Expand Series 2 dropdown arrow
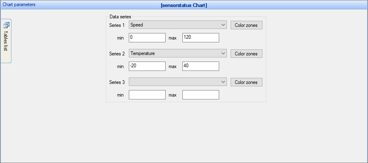Image resolution: width=368 pixels, height=163 pixels. point(223,53)
